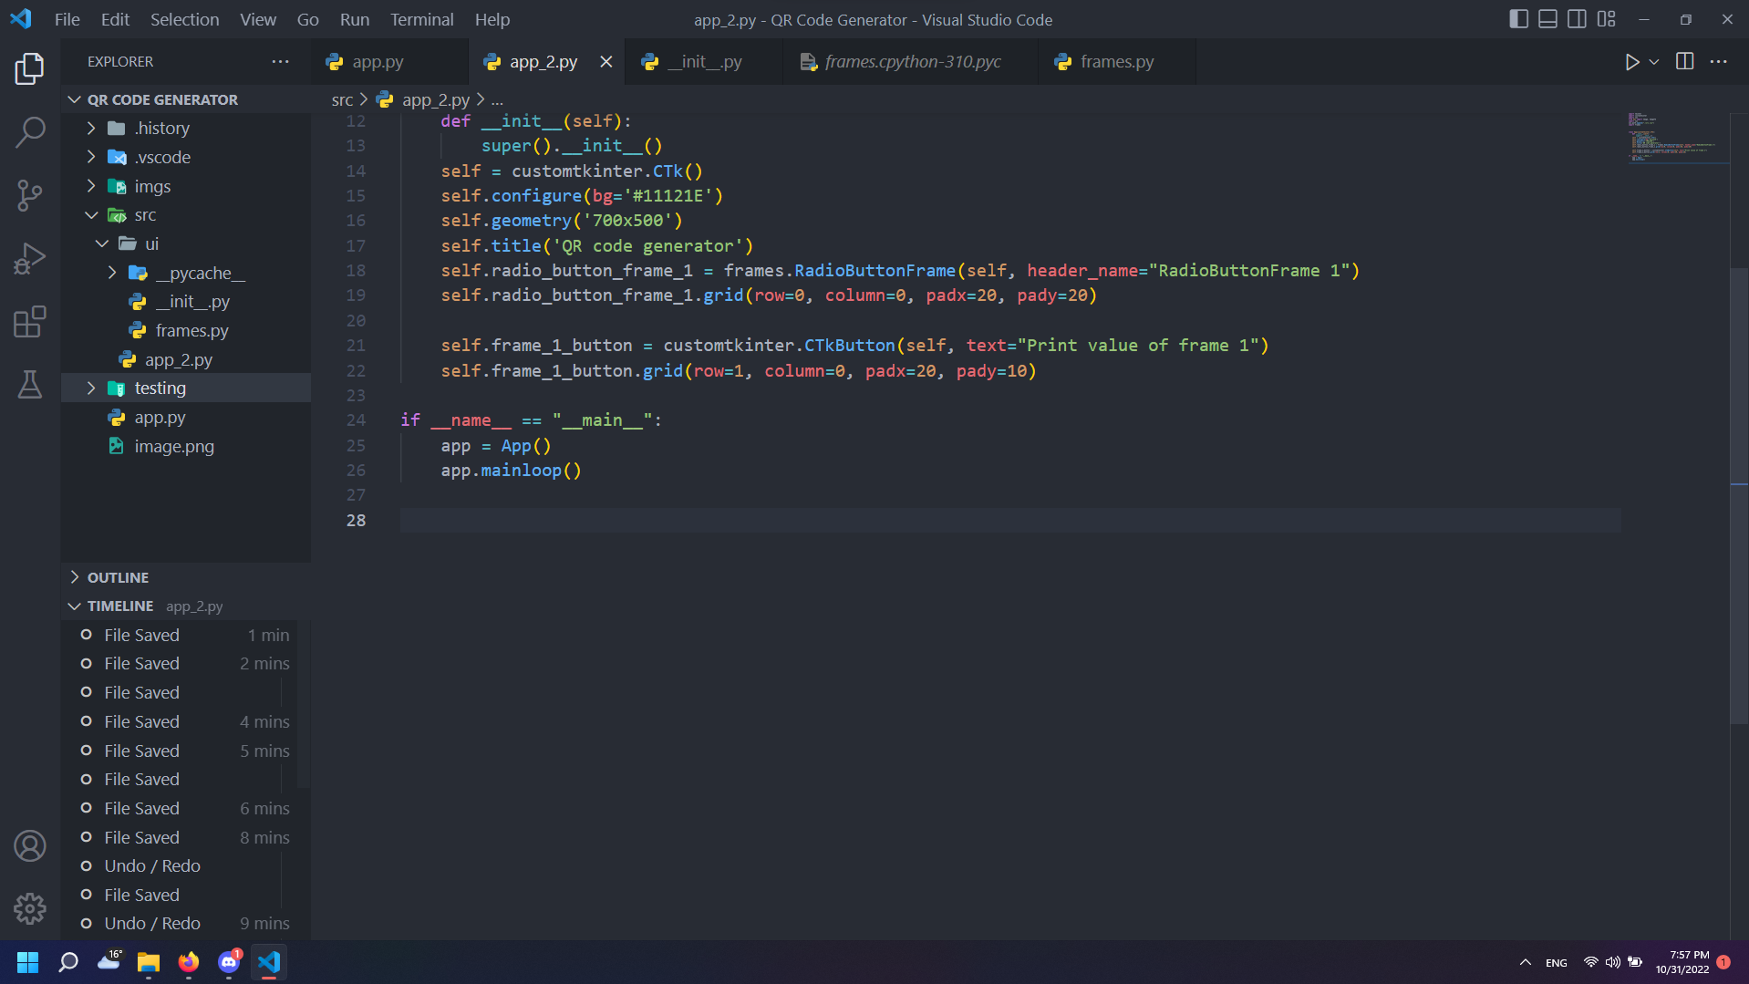Screen dimensions: 1749x984
Task: Open the breadcrumb ellipsis segment
Action: tap(497, 99)
